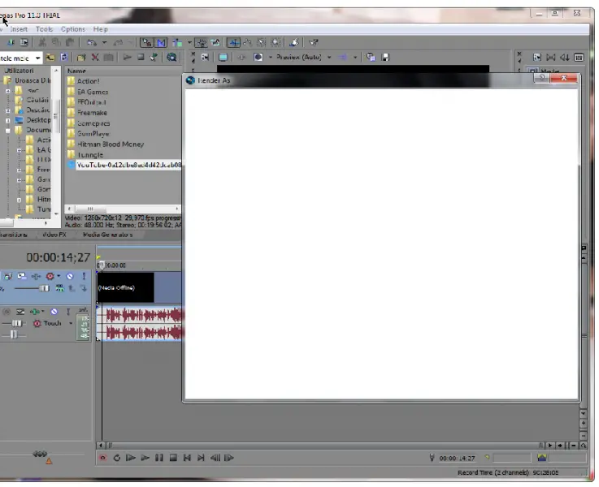
Task: Click the Explorer Views globe icon
Action: coord(171,57)
